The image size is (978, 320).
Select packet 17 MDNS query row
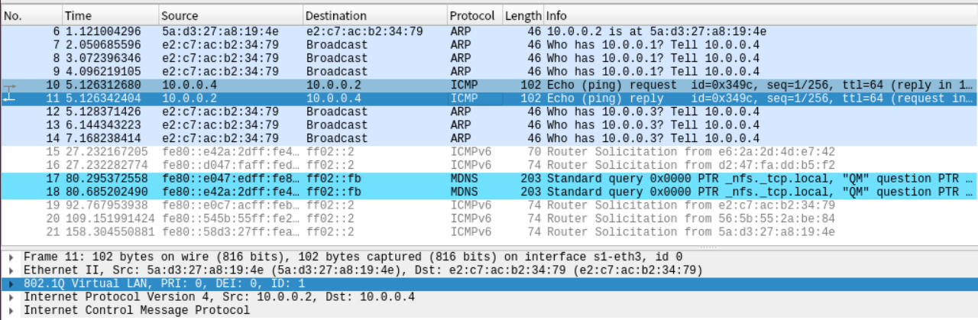(x=489, y=178)
